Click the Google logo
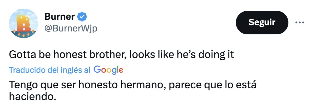310x108 pixels. pos(108,70)
